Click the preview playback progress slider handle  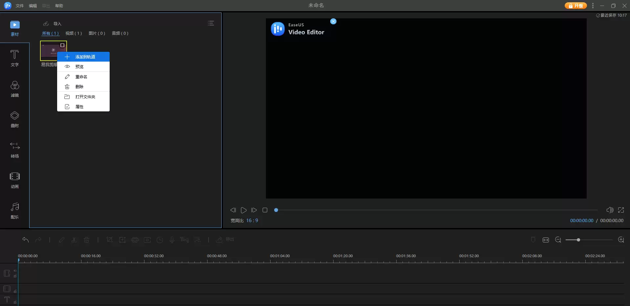(x=276, y=210)
